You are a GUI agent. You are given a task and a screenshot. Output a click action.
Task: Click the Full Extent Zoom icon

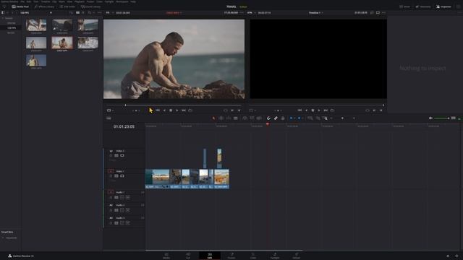point(310,118)
